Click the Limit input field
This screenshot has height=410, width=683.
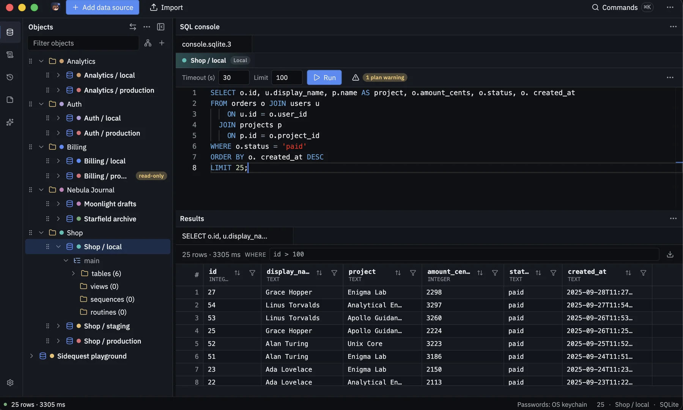pos(287,77)
